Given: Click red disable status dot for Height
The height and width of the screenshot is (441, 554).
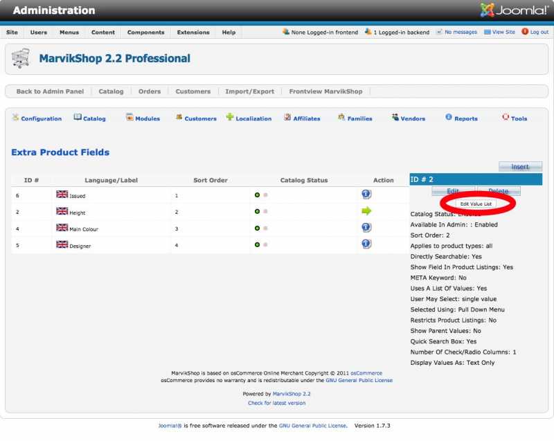Looking at the screenshot, I should 265,211.
